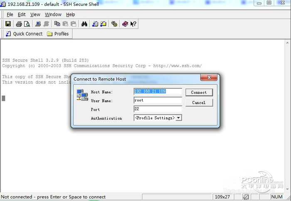Viewport: 291px width, 201px height.
Task: Click the Save toolbar icon
Action: (8, 24)
